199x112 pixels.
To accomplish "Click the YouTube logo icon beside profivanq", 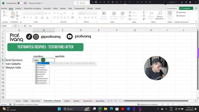I will click(x=70, y=36).
